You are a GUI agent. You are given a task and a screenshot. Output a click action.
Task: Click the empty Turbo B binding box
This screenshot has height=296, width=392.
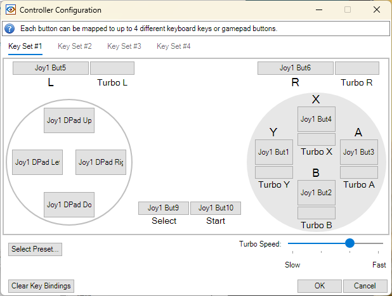[317, 213]
